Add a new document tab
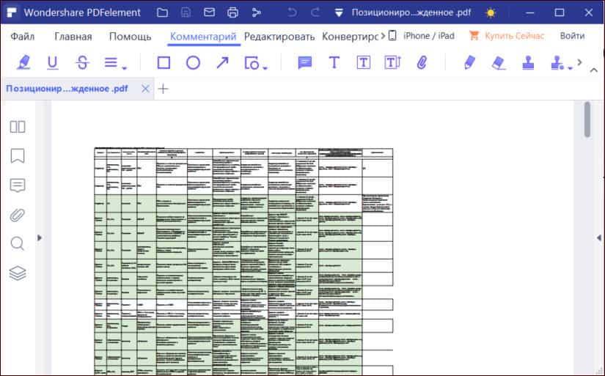Screen dimensions: 605x376 tap(164, 89)
